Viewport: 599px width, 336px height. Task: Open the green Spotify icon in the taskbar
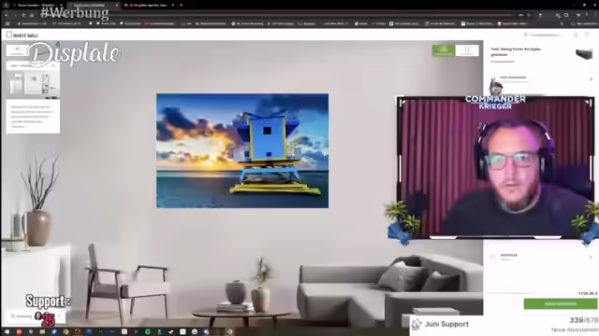point(148,332)
